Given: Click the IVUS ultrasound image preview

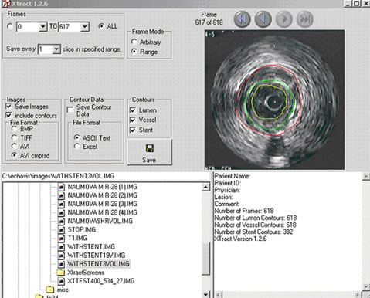Looking at the screenshot, I should [x=274, y=100].
